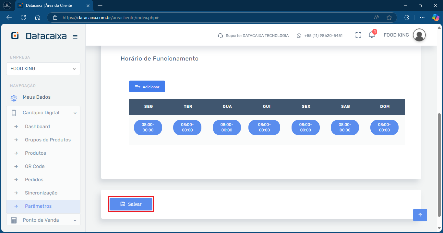The image size is (443, 233).
Task: Go to Grupos de Produtos menu item
Action: coord(48,140)
